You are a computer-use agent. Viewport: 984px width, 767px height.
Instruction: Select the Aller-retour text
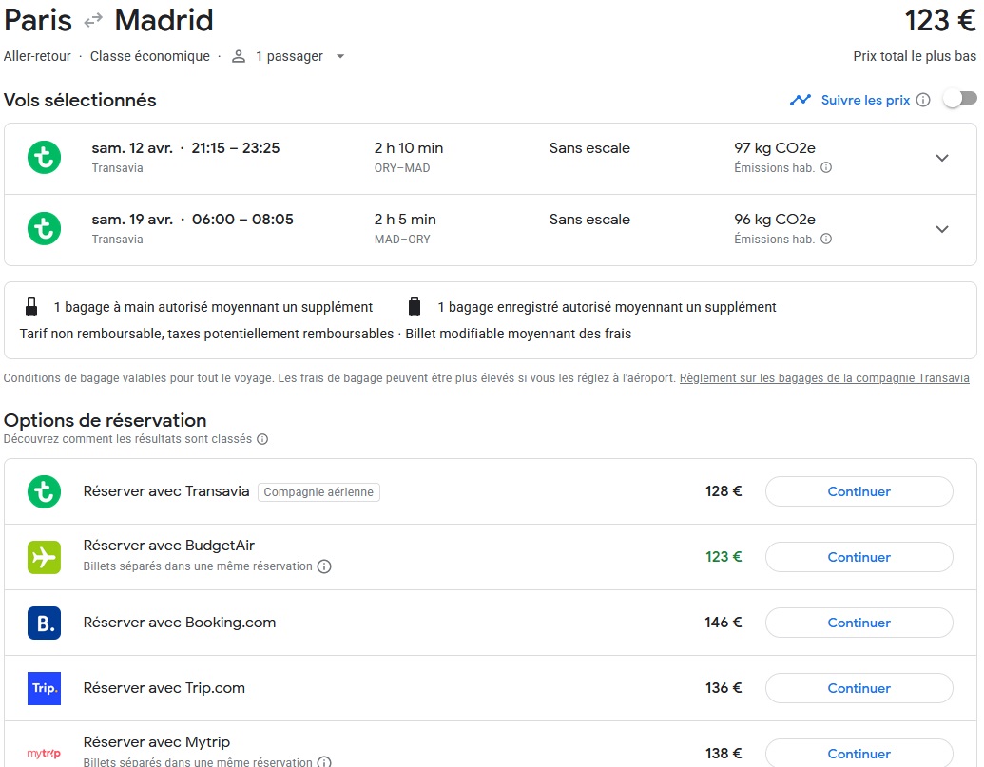click(x=37, y=56)
